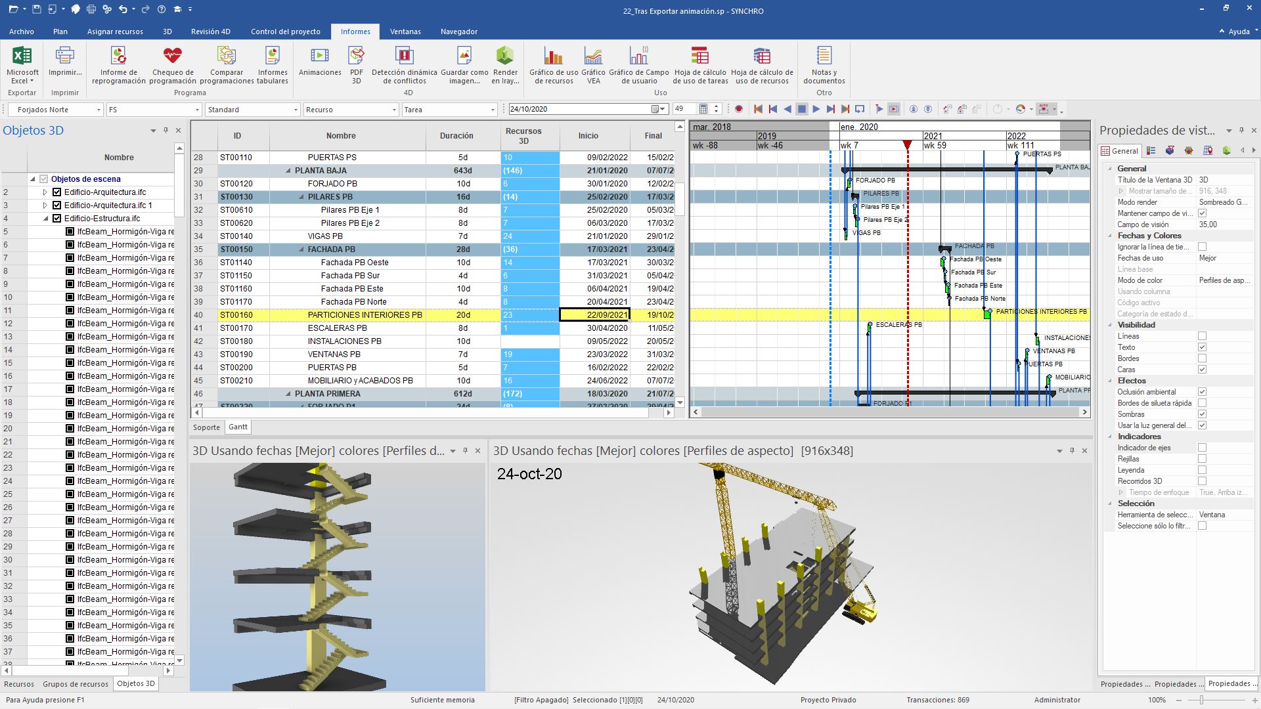Open the Standard filter dropdown
1261x709 pixels.
tap(295, 109)
